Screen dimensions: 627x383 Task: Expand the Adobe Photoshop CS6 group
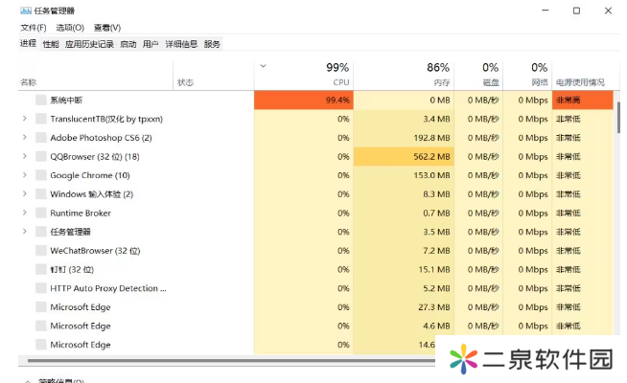click(25, 137)
